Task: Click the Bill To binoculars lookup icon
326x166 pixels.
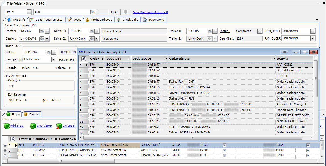Action: [48, 52]
